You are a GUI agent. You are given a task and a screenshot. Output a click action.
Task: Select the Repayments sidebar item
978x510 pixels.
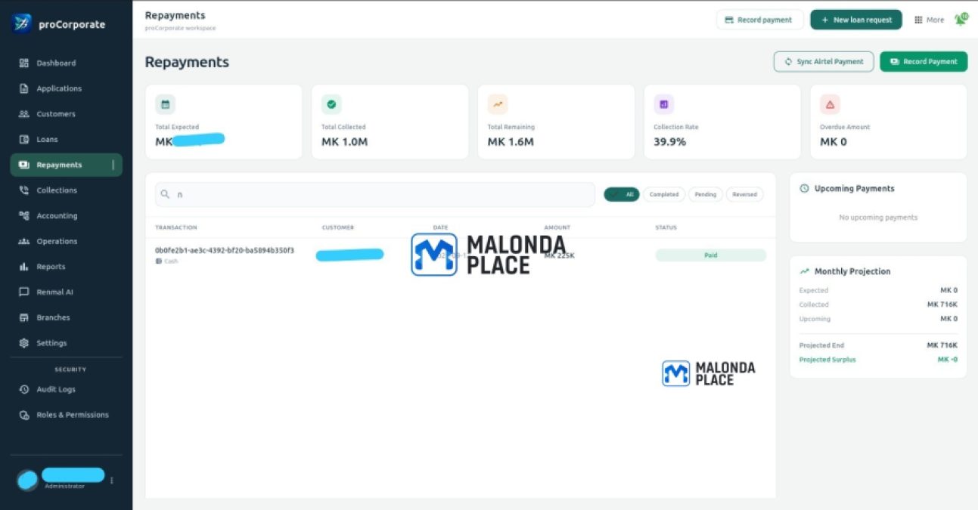66,165
